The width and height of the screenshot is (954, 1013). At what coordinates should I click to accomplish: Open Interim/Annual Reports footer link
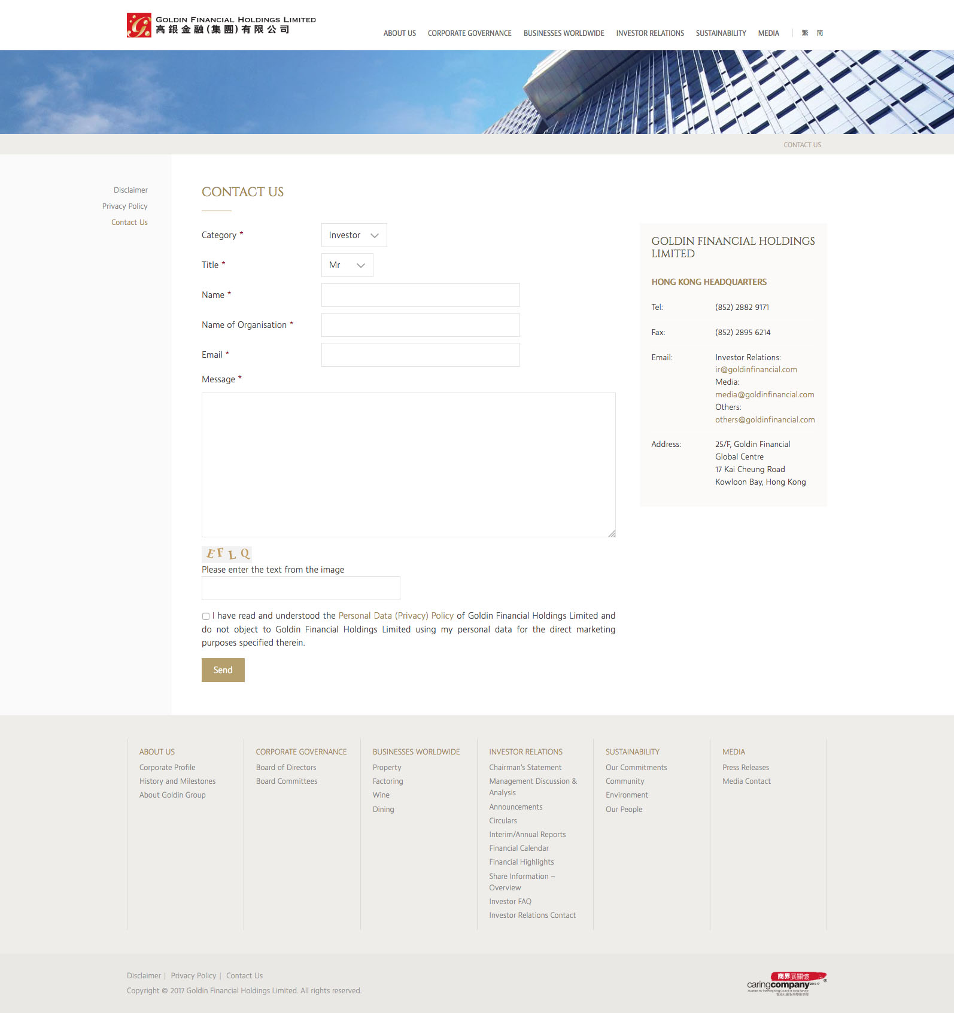coord(527,835)
